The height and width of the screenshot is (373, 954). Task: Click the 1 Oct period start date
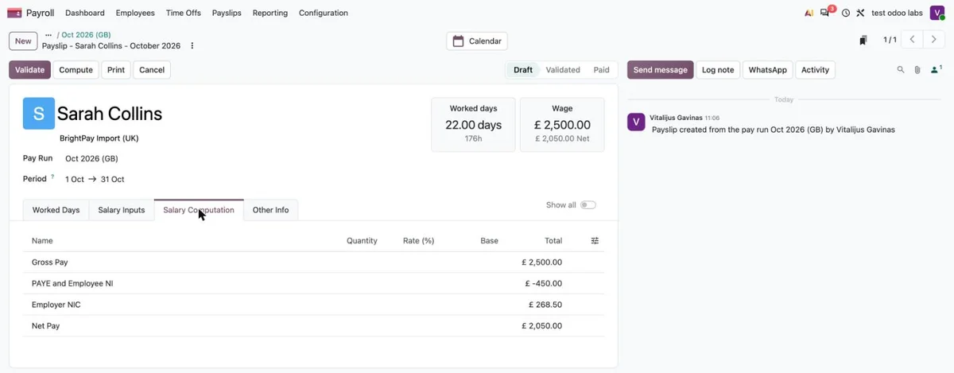75,179
